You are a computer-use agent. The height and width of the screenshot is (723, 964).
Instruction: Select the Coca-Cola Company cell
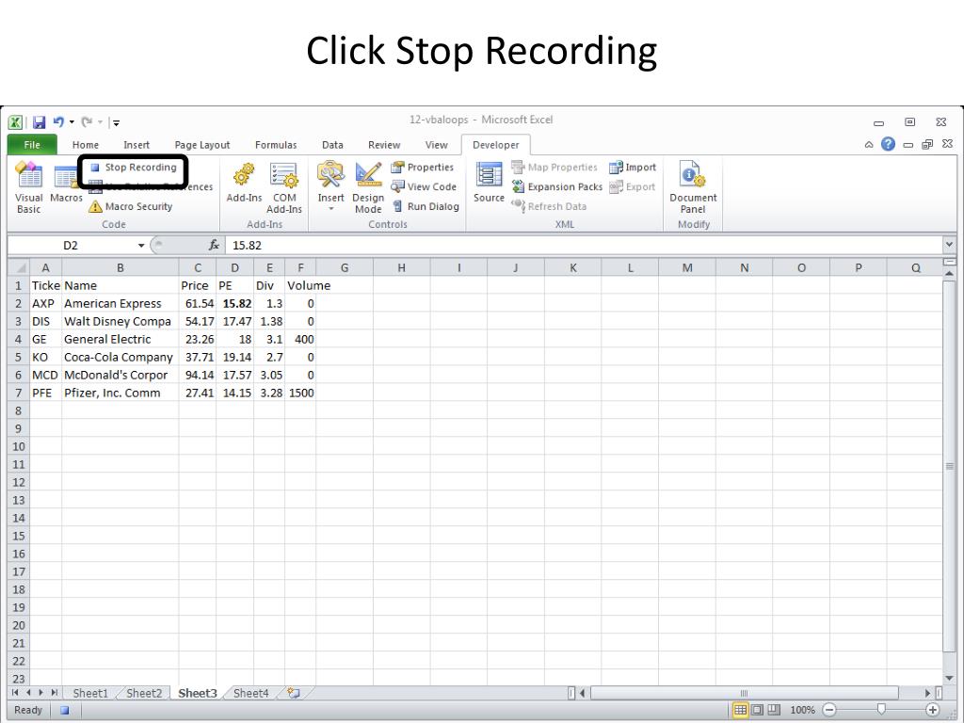click(x=120, y=357)
